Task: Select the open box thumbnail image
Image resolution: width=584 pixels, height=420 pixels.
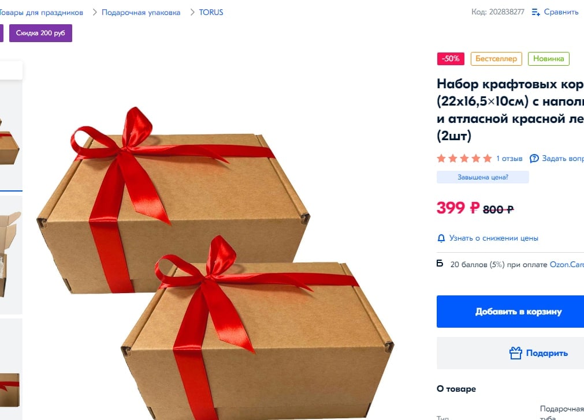Action: (x=11, y=255)
